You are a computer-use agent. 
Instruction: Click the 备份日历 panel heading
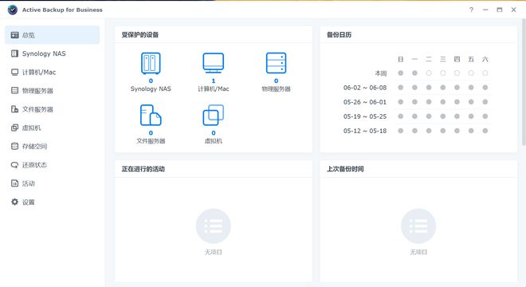tap(339, 34)
